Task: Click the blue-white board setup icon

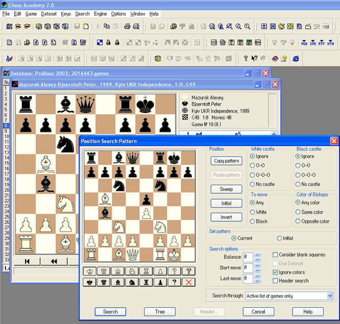Action: click(x=100, y=42)
